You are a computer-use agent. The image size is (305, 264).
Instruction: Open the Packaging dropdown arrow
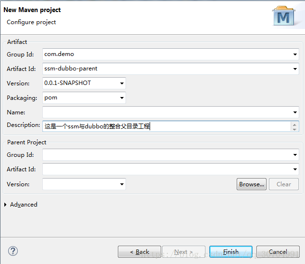[x=122, y=98]
